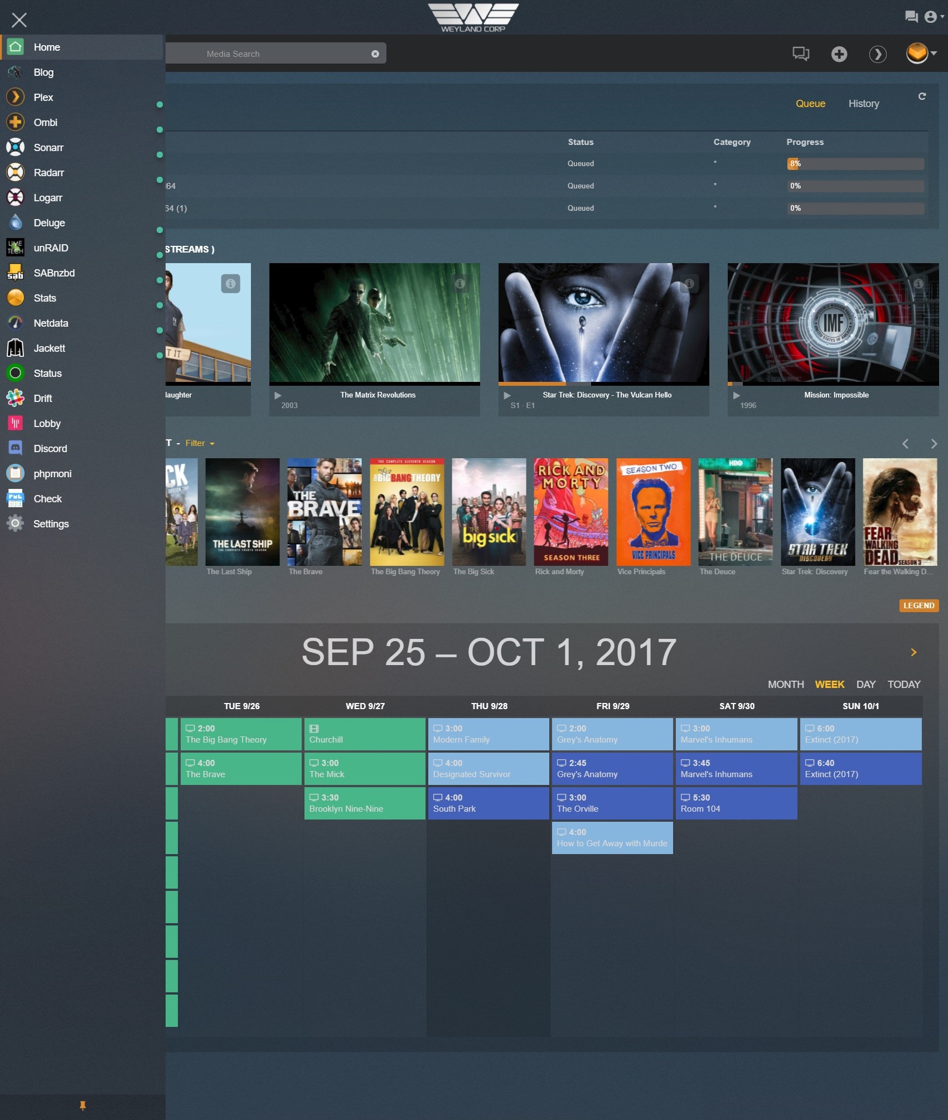
Task: Show info for the Mission: Impossible stream
Action: (918, 284)
